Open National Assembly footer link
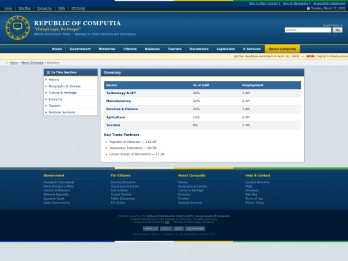The image size is (348, 261). pyautogui.click(x=56, y=195)
